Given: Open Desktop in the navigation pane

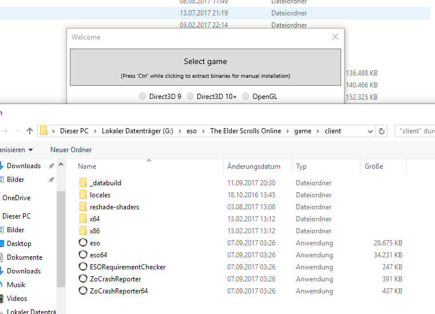Looking at the screenshot, I should (x=19, y=244).
